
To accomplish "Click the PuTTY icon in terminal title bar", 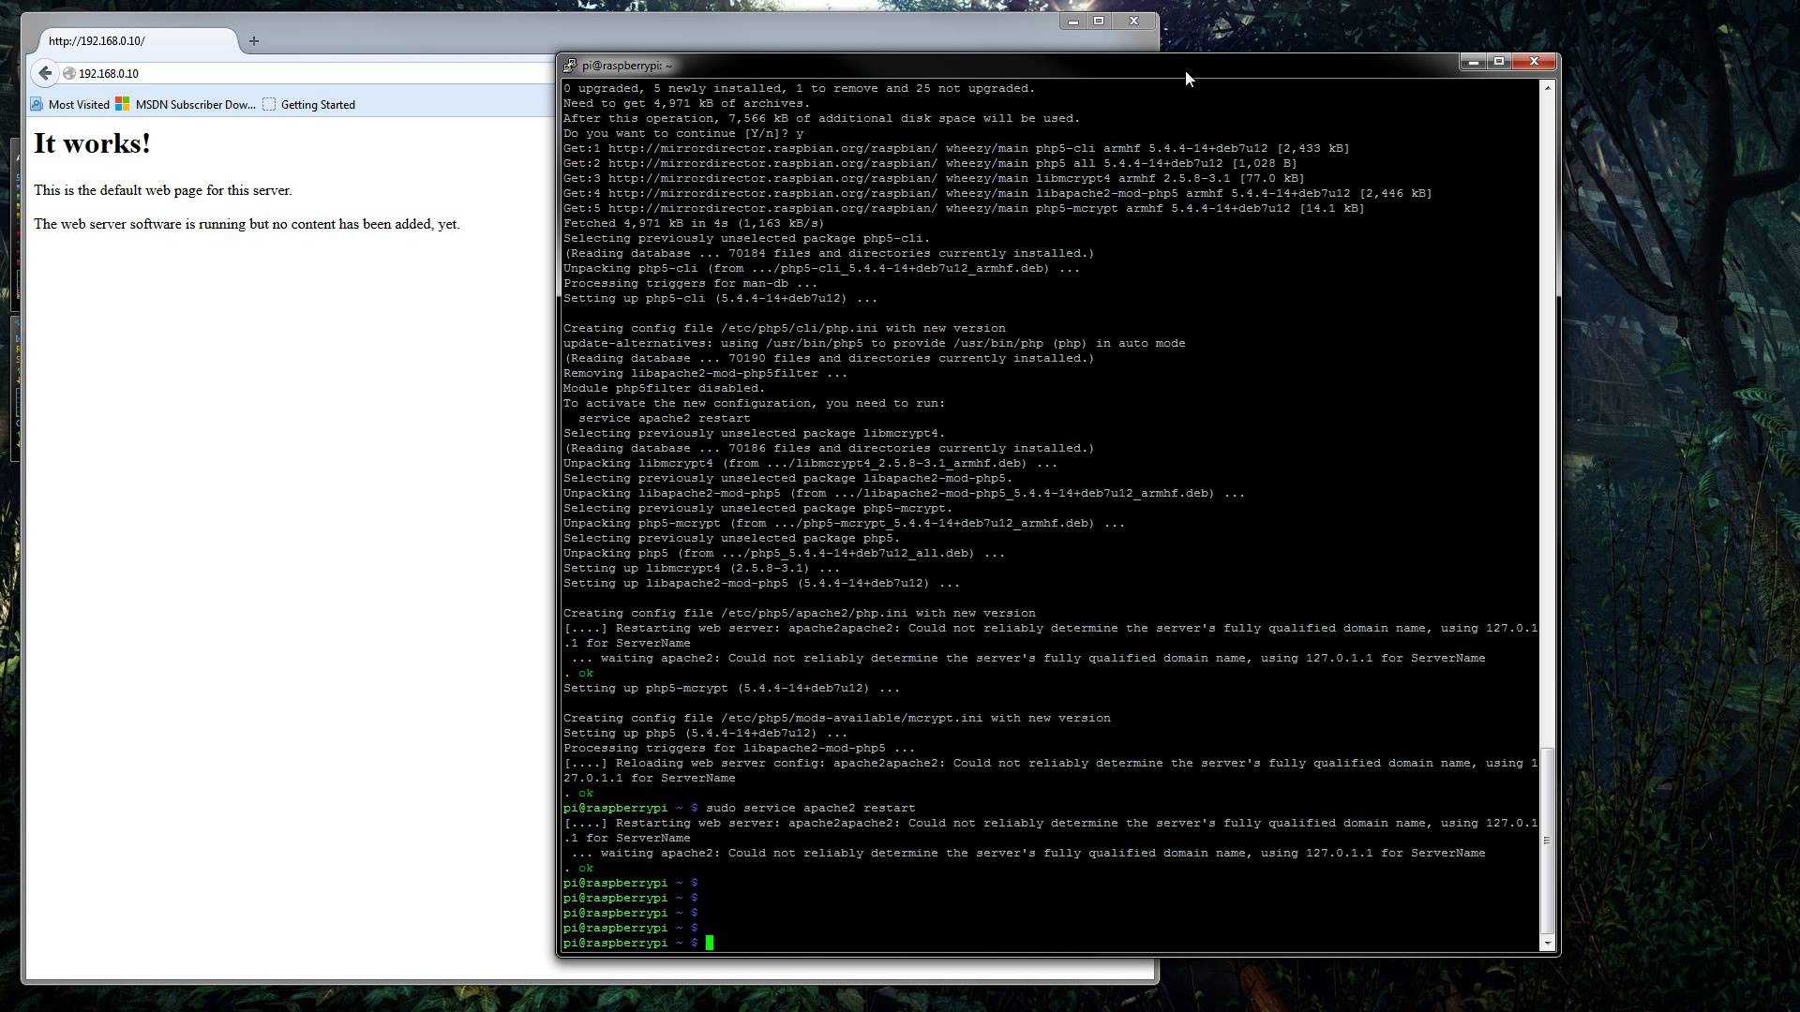I will pos(569,66).
